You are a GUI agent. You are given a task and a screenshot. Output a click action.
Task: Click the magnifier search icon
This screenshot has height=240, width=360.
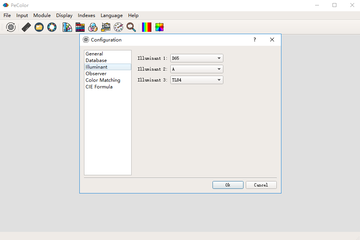pos(131,27)
